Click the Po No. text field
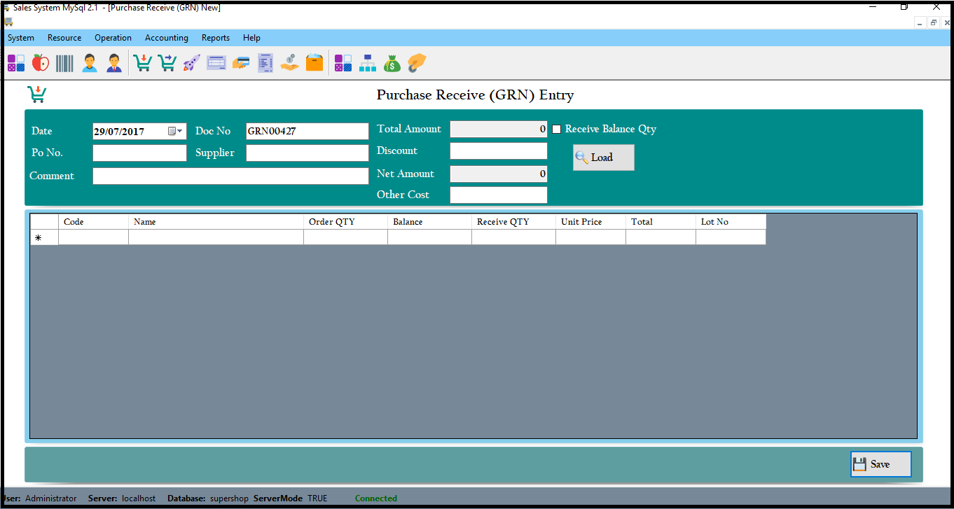 139,153
